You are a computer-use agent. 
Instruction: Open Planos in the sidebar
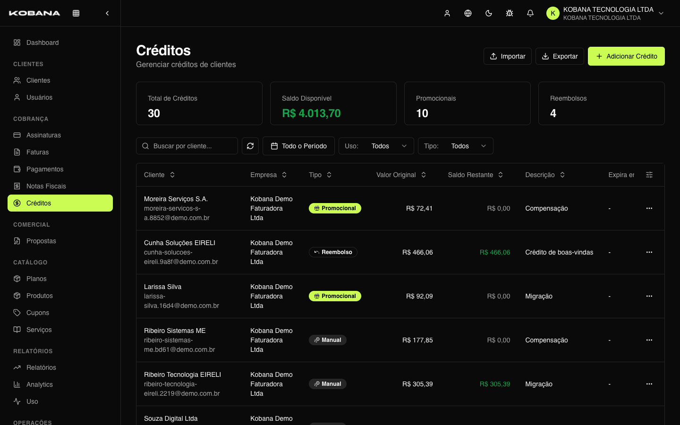tap(60, 279)
